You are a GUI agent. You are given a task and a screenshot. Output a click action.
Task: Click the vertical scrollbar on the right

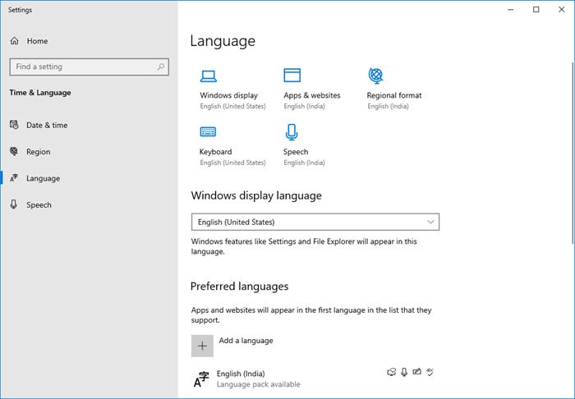tap(573, 154)
